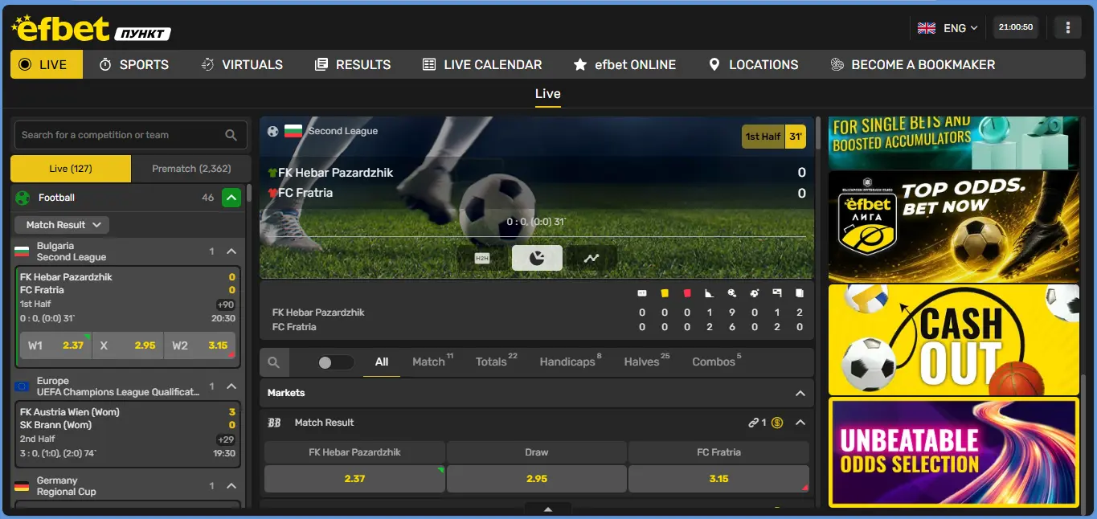This screenshot has height=519, width=1097.
Task: Select the Combos markets tab
Action: coord(717,362)
